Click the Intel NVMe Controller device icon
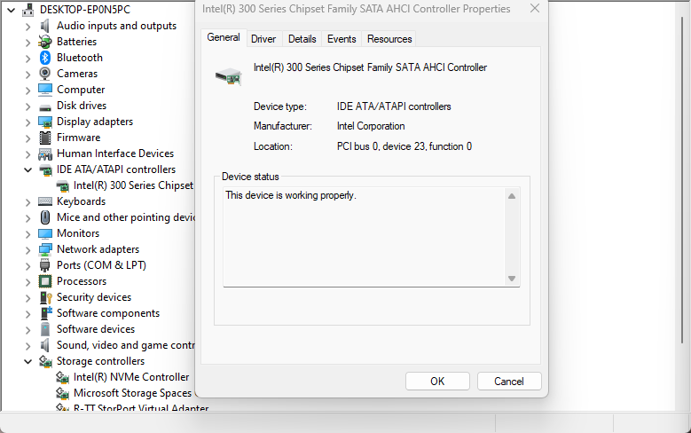This screenshot has height=433, width=691. pos(62,377)
